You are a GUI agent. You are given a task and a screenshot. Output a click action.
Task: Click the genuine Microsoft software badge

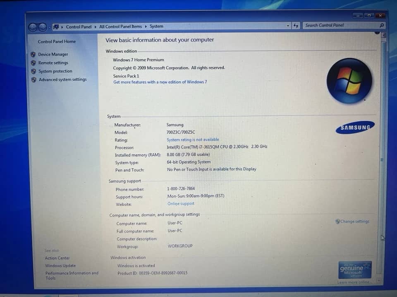pos(355,270)
